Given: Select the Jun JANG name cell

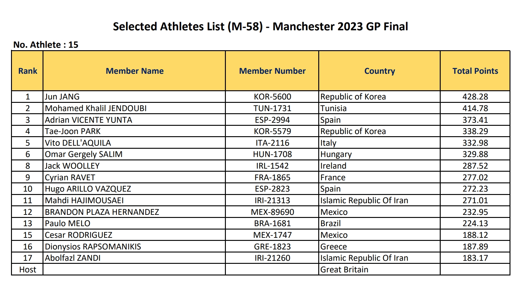Looking at the screenshot, I should (x=134, y=97).
